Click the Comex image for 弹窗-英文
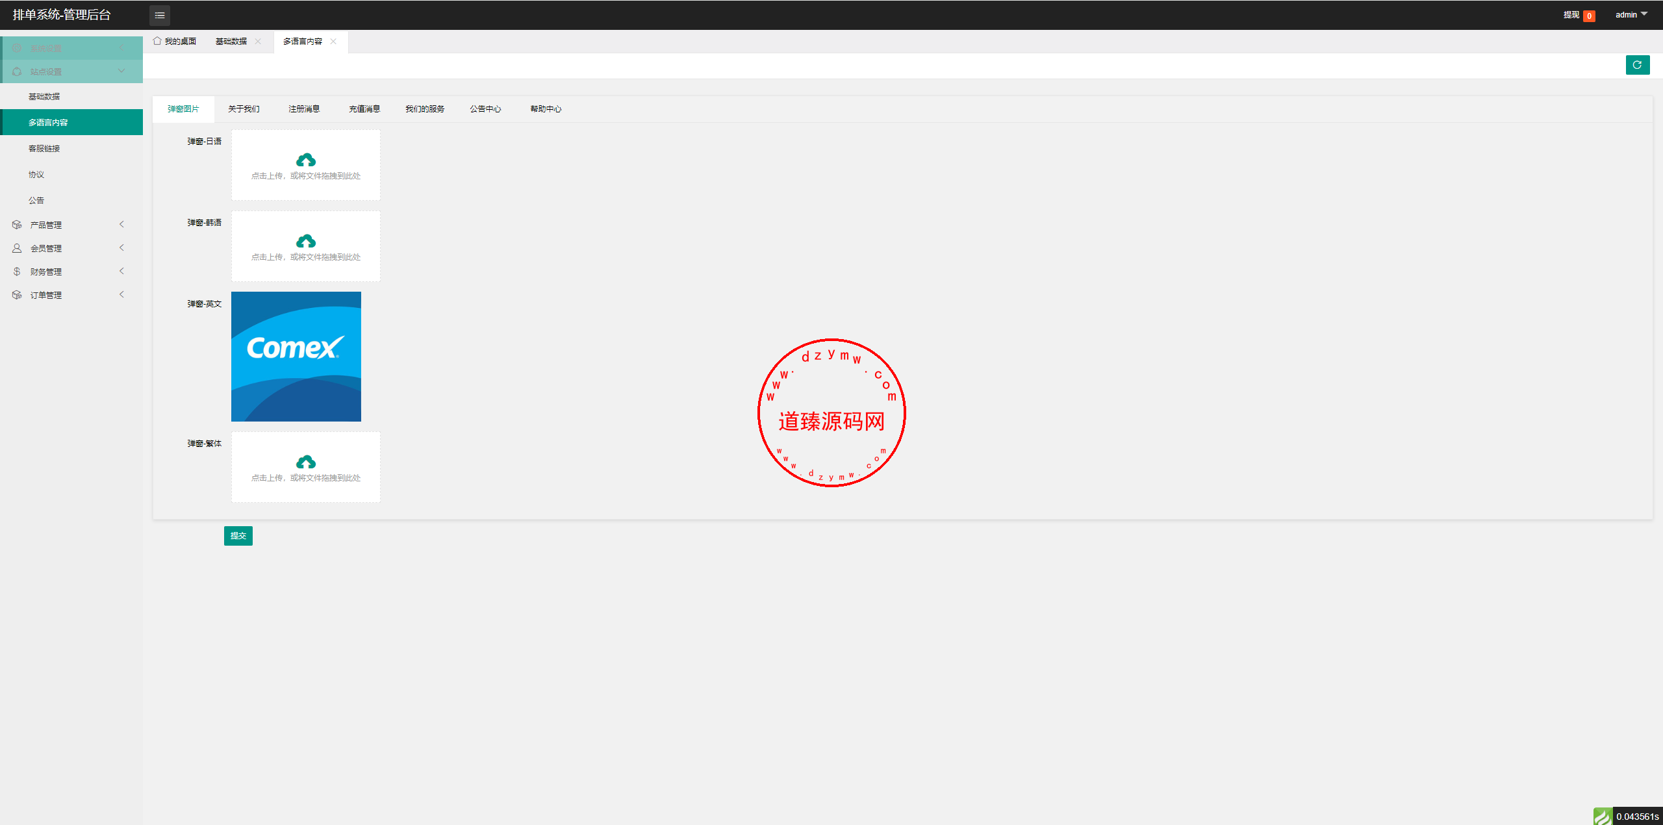This screenshot has width=1663, height=825. coord(296,357)
